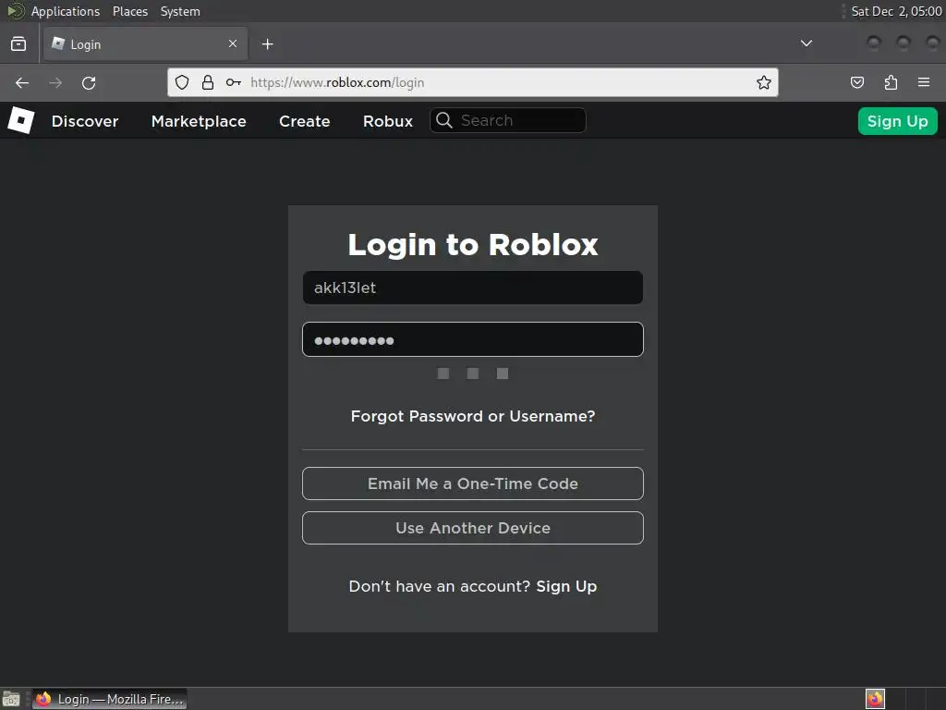Click Show Desktop icon in bottom panel
The image size is (946, 710).
pos(11,699)
